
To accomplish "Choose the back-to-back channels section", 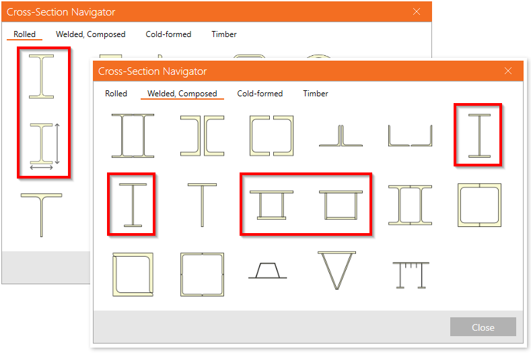I will click(202, 135).
